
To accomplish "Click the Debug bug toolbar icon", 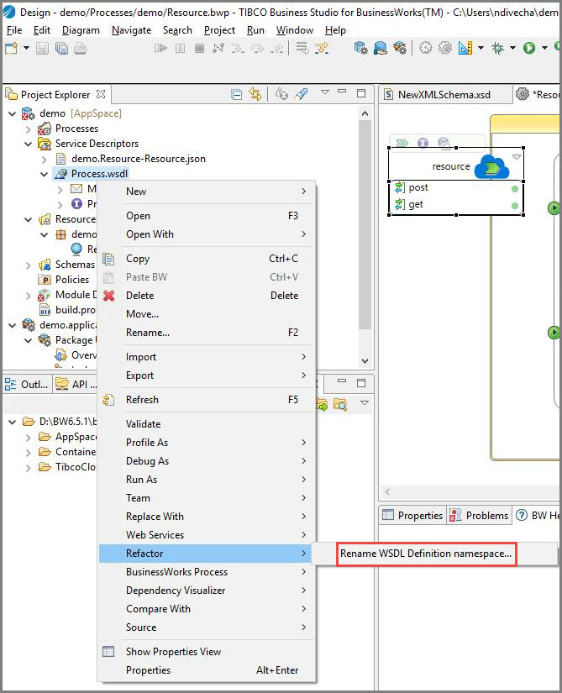I will [498, 48].
